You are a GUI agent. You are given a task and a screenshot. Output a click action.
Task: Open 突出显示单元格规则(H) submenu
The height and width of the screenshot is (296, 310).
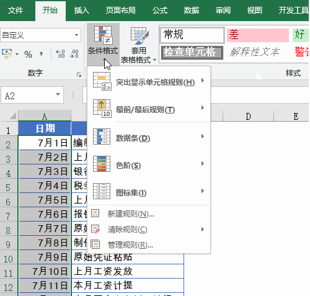(149, 82)
